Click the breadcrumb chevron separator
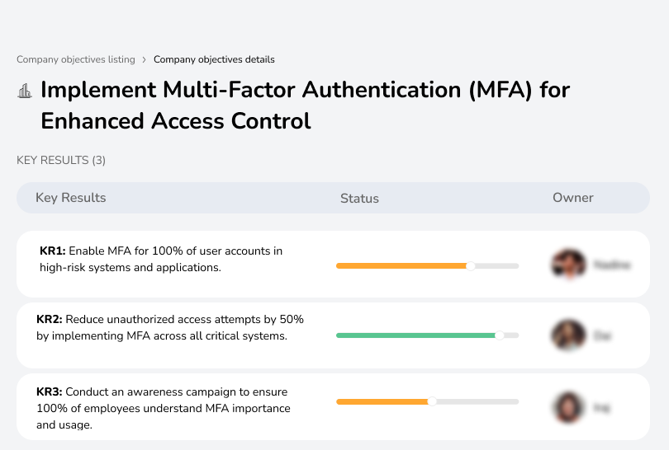 coord(145,59)
